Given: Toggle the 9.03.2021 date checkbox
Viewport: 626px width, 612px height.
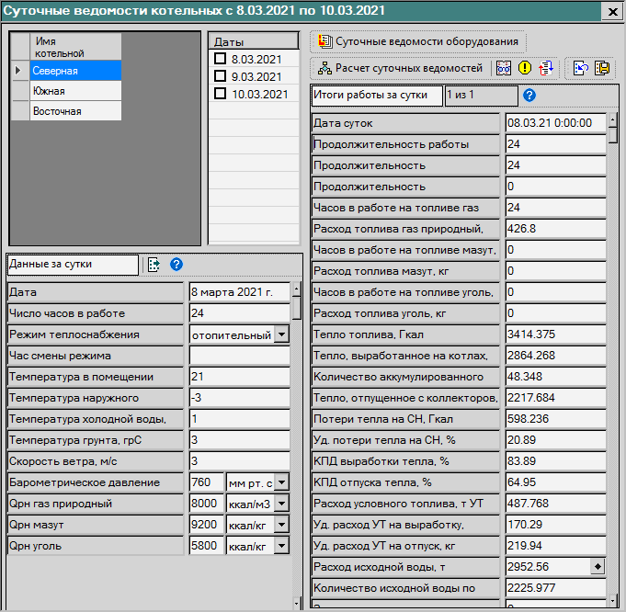Looking at the screenshot, I should [220, 76].
